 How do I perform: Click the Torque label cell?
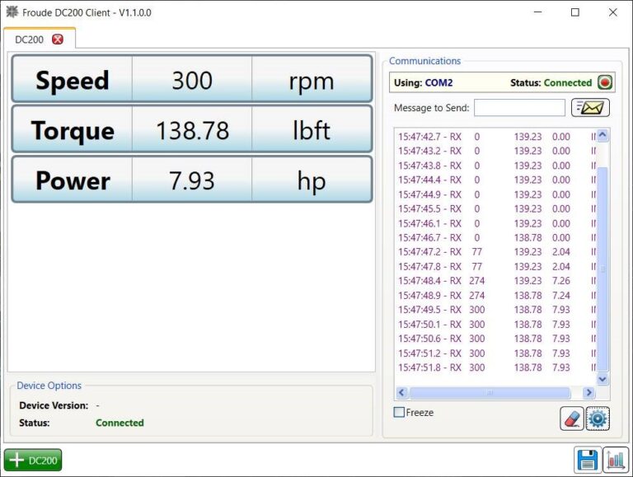[x=73, y=130]
